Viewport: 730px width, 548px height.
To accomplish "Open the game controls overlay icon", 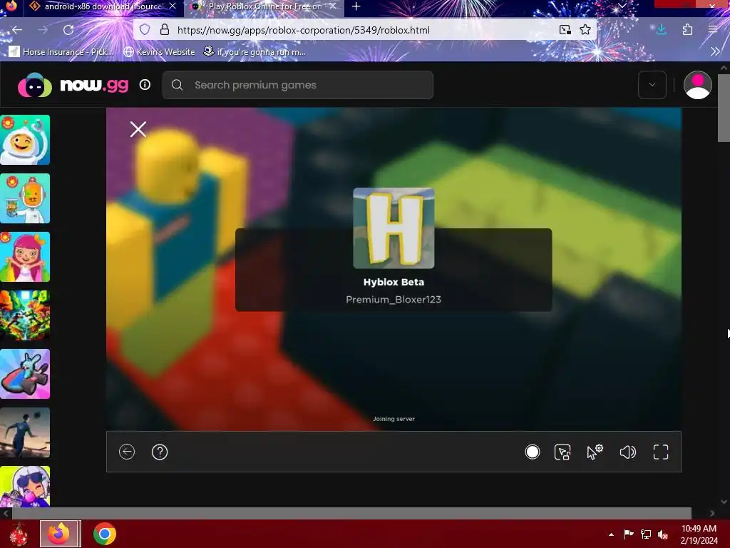I will tap(562, 452).
